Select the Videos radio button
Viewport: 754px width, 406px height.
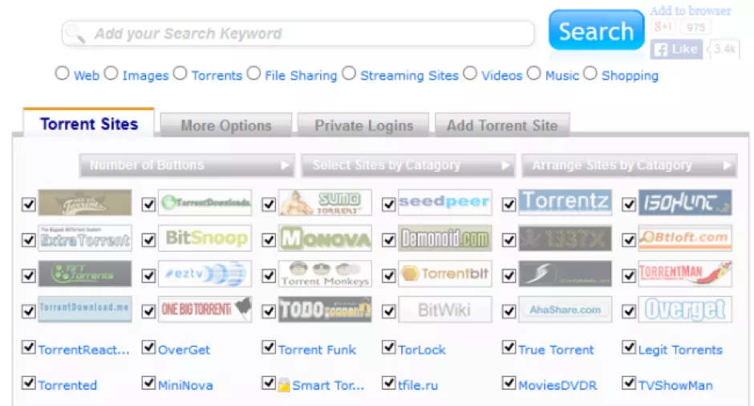tap(470, 74)
